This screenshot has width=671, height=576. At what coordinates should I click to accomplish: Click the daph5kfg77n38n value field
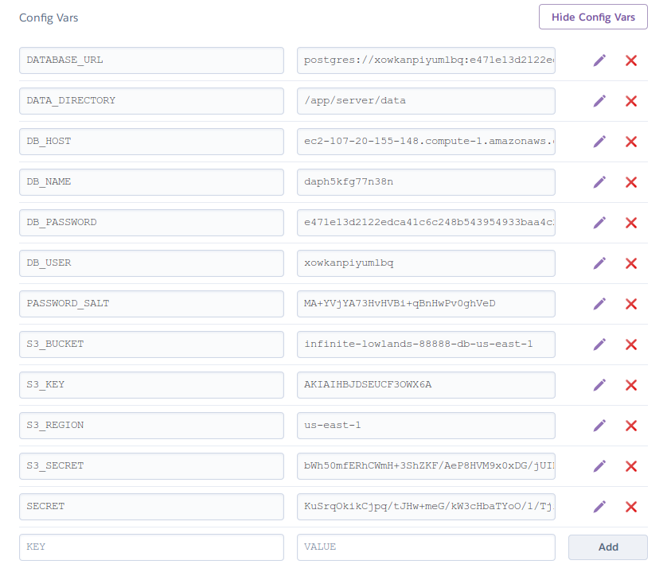pos(426,182)
